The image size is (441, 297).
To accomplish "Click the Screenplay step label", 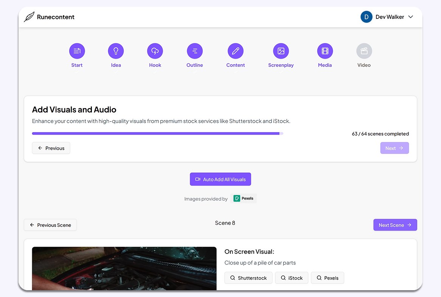I will (x=281, y=65).
